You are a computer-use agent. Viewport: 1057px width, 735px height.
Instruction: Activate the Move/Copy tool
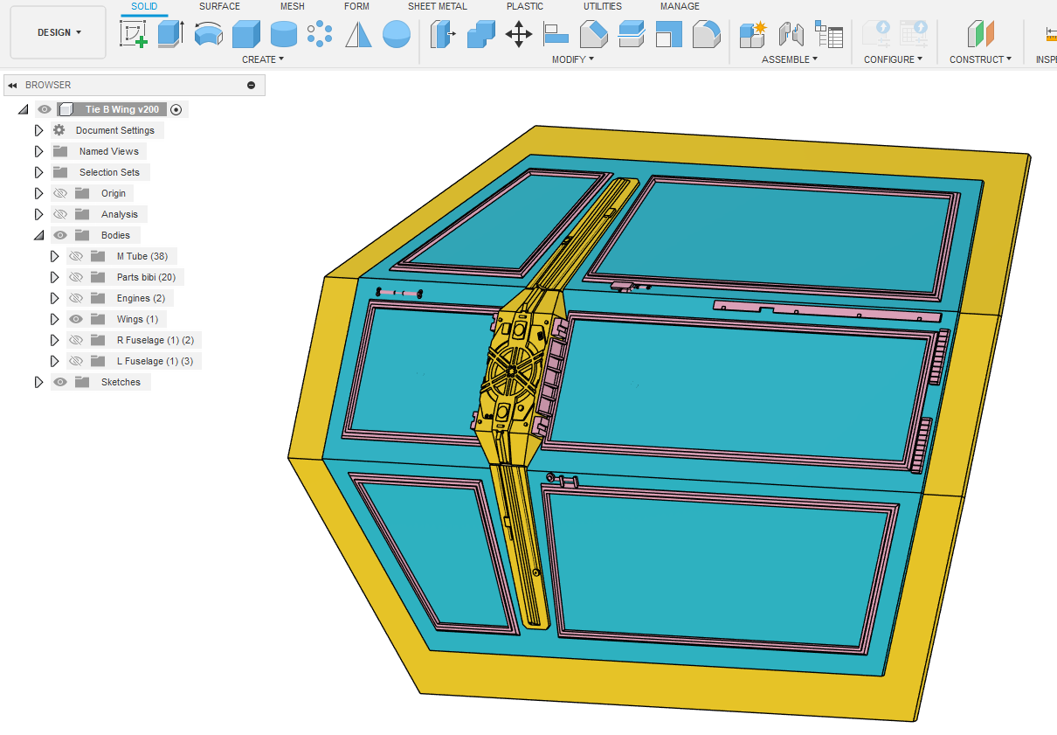(519, 34)
